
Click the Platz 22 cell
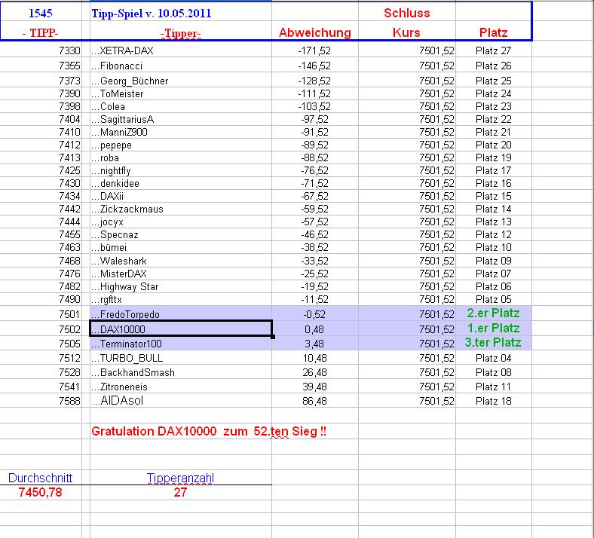494,119
